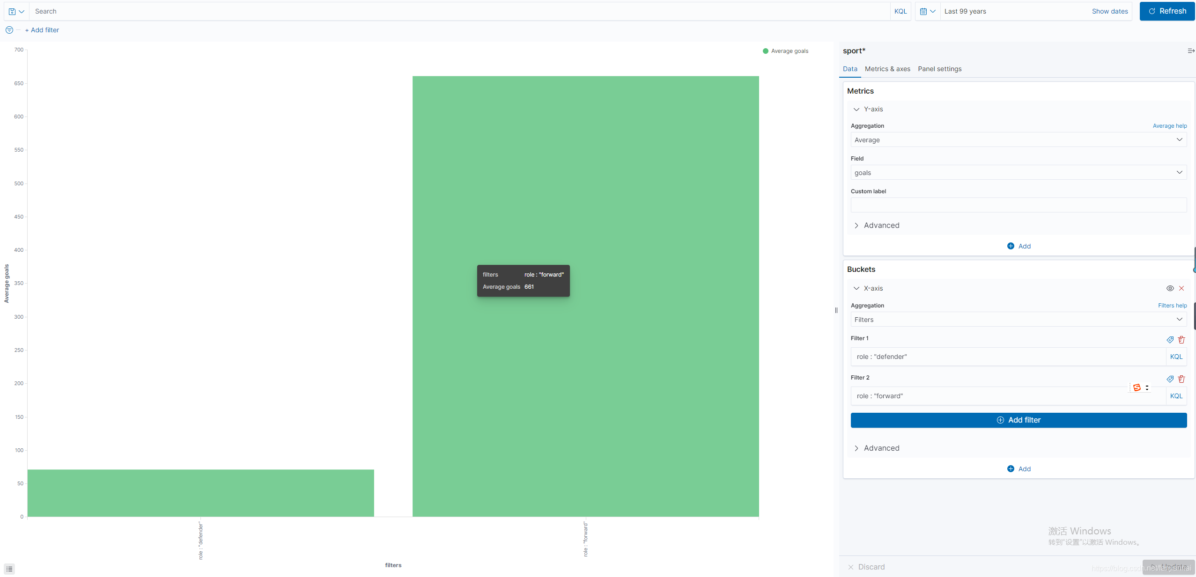This screenshot has height=577, width=1196.
Task: Switch to the Metrics & axes tab
Action: click(x=887, y=69)
